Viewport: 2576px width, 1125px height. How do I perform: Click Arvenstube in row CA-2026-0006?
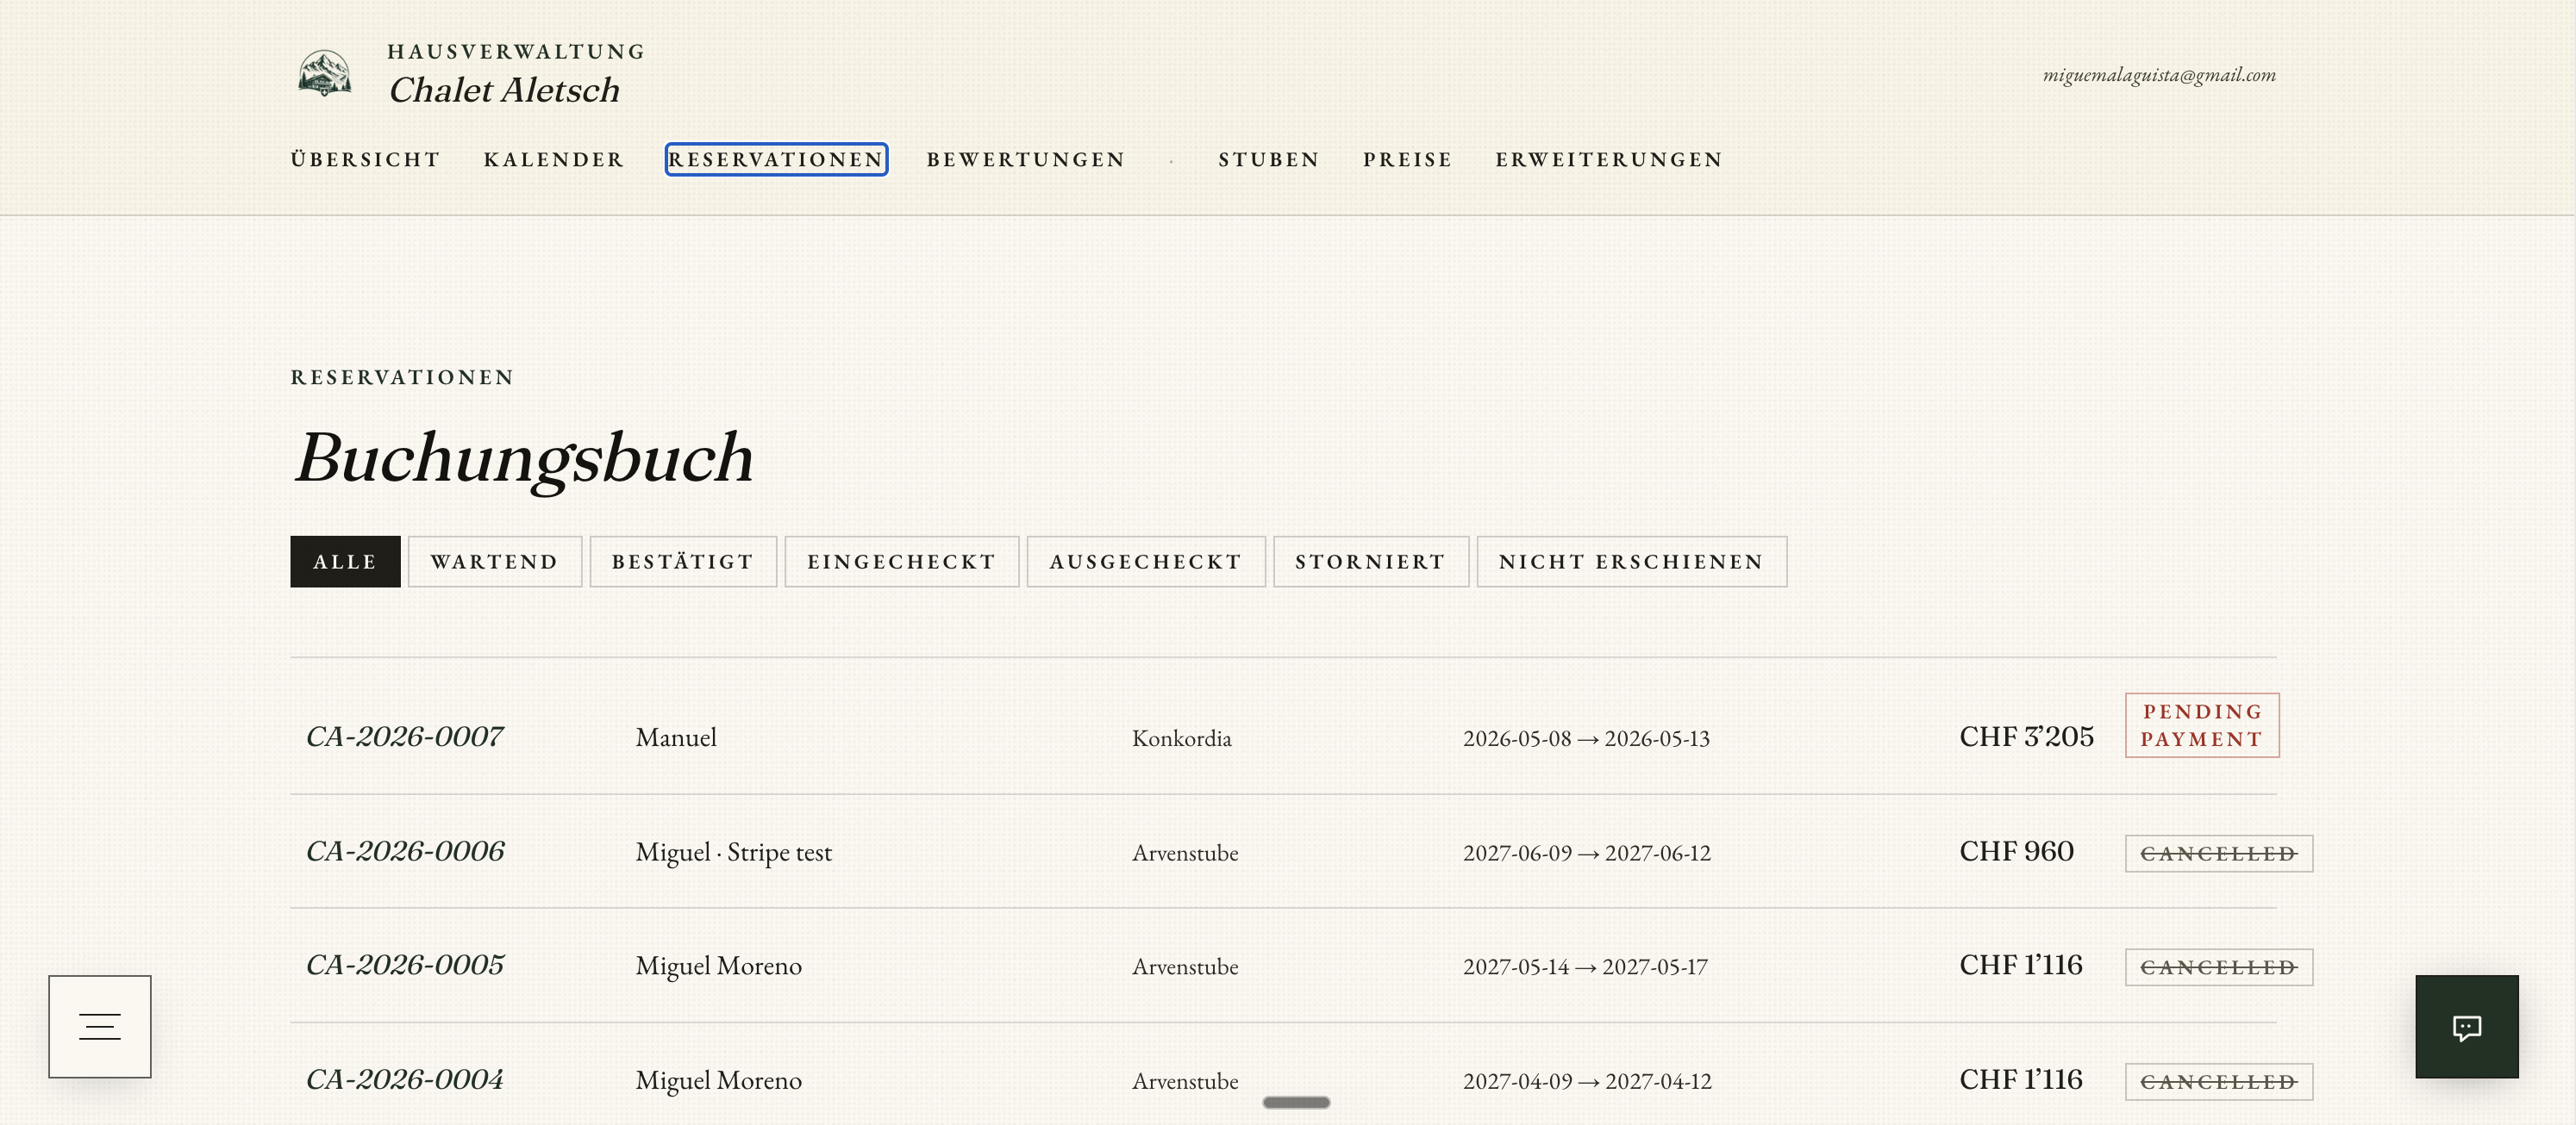[x=1185, y=855]
